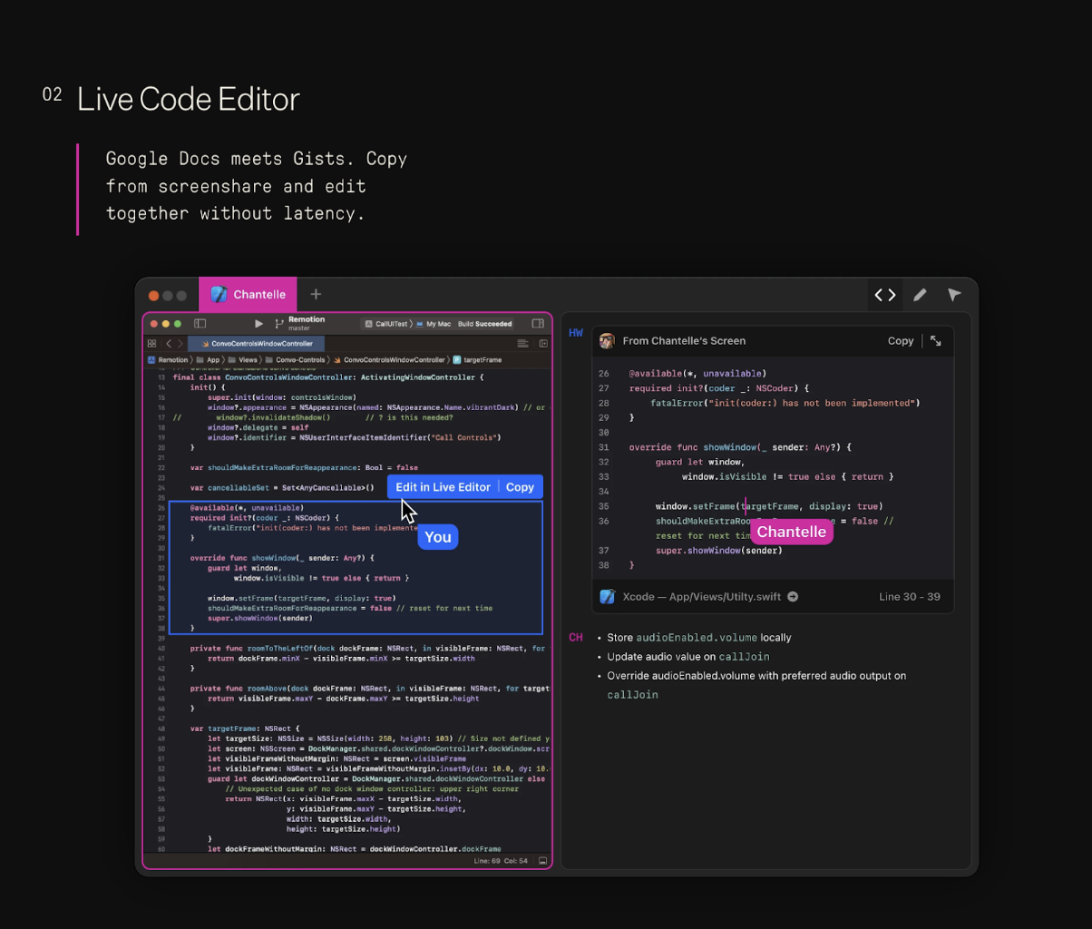Click note starting 'Override audioEnabled.volume with preferred'

(x=756, y=685)
